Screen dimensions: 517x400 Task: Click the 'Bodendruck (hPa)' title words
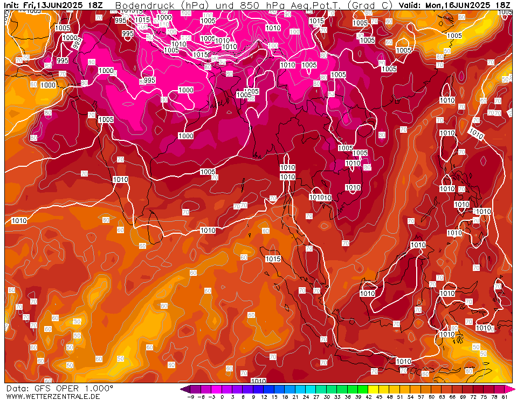(x=163, y=5)
